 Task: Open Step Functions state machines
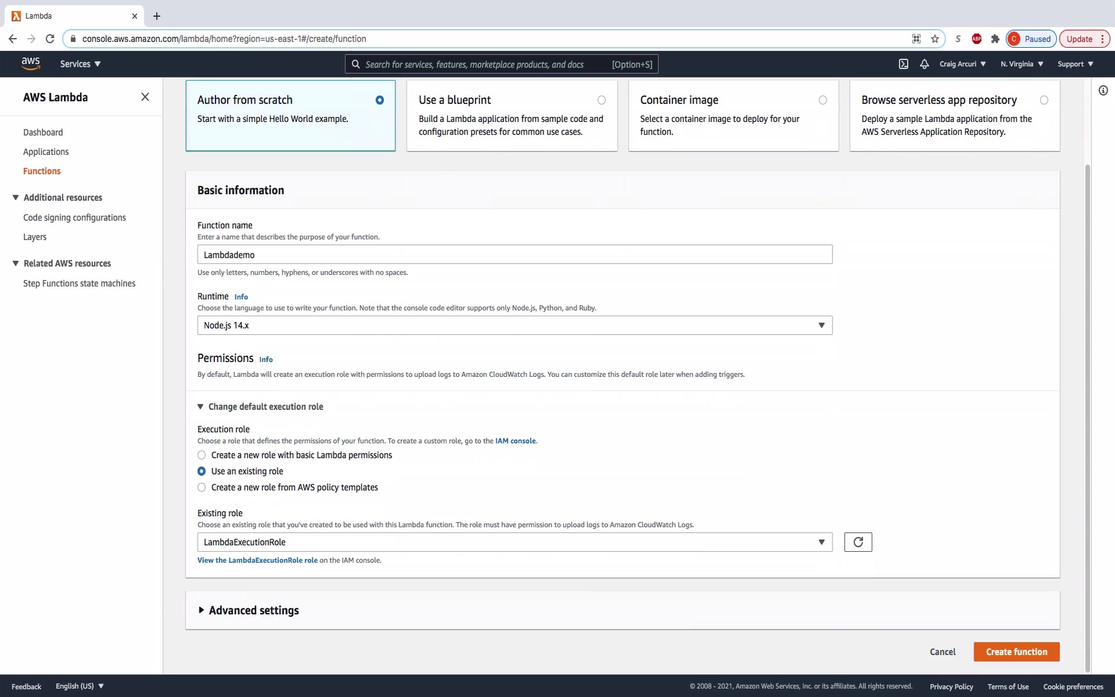(79, 283)
